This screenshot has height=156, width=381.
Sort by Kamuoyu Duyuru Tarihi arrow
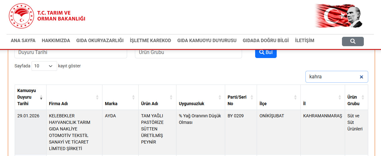[x=41, y=97]
